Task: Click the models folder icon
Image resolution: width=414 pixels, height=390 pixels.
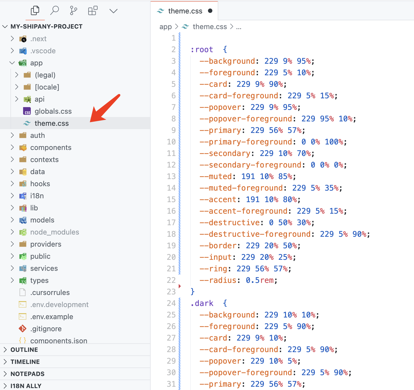Action: pyautogui.click(x=23, y=220)
